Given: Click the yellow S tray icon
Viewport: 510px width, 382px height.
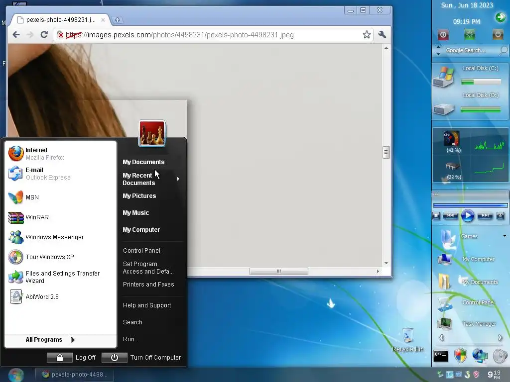Looking at the screenshot, I should (467, 375).
